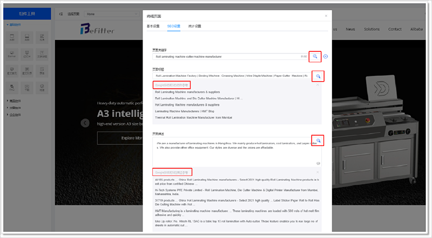Pick title 'Thermal Roll Lamination Machine Manufacturer from Mumbai'
432x238 pixels.
[x=193, y=117]
